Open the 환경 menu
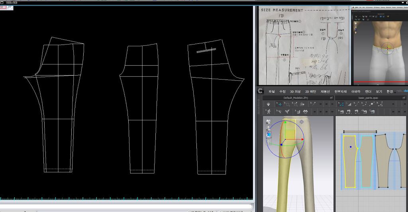This screenshot has height=212, width=408. (x=390, y=91)
